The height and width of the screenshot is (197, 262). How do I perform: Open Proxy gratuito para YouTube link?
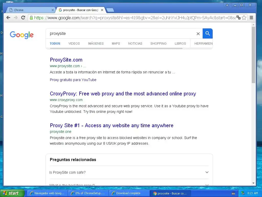point(73,80)
